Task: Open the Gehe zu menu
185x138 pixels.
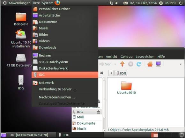Action: (x=127, y=57)
